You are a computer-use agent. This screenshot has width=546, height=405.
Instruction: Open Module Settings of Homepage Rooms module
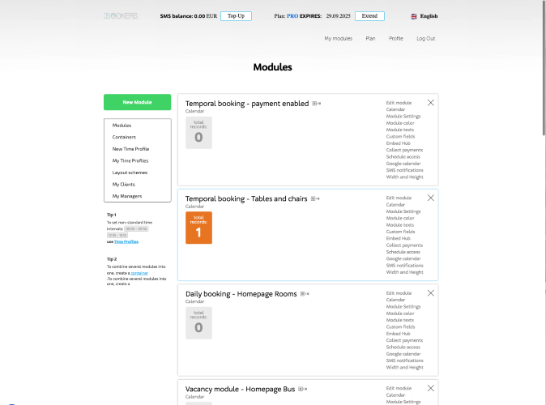pyautogui.click(x=403, y=307)
